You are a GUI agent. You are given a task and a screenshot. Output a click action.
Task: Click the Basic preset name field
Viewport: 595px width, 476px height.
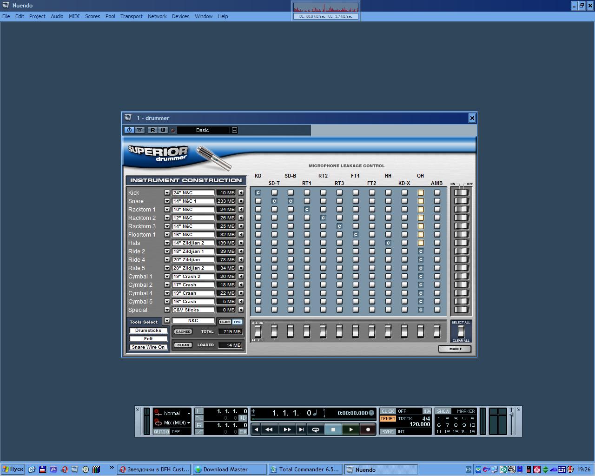point(203,130)
